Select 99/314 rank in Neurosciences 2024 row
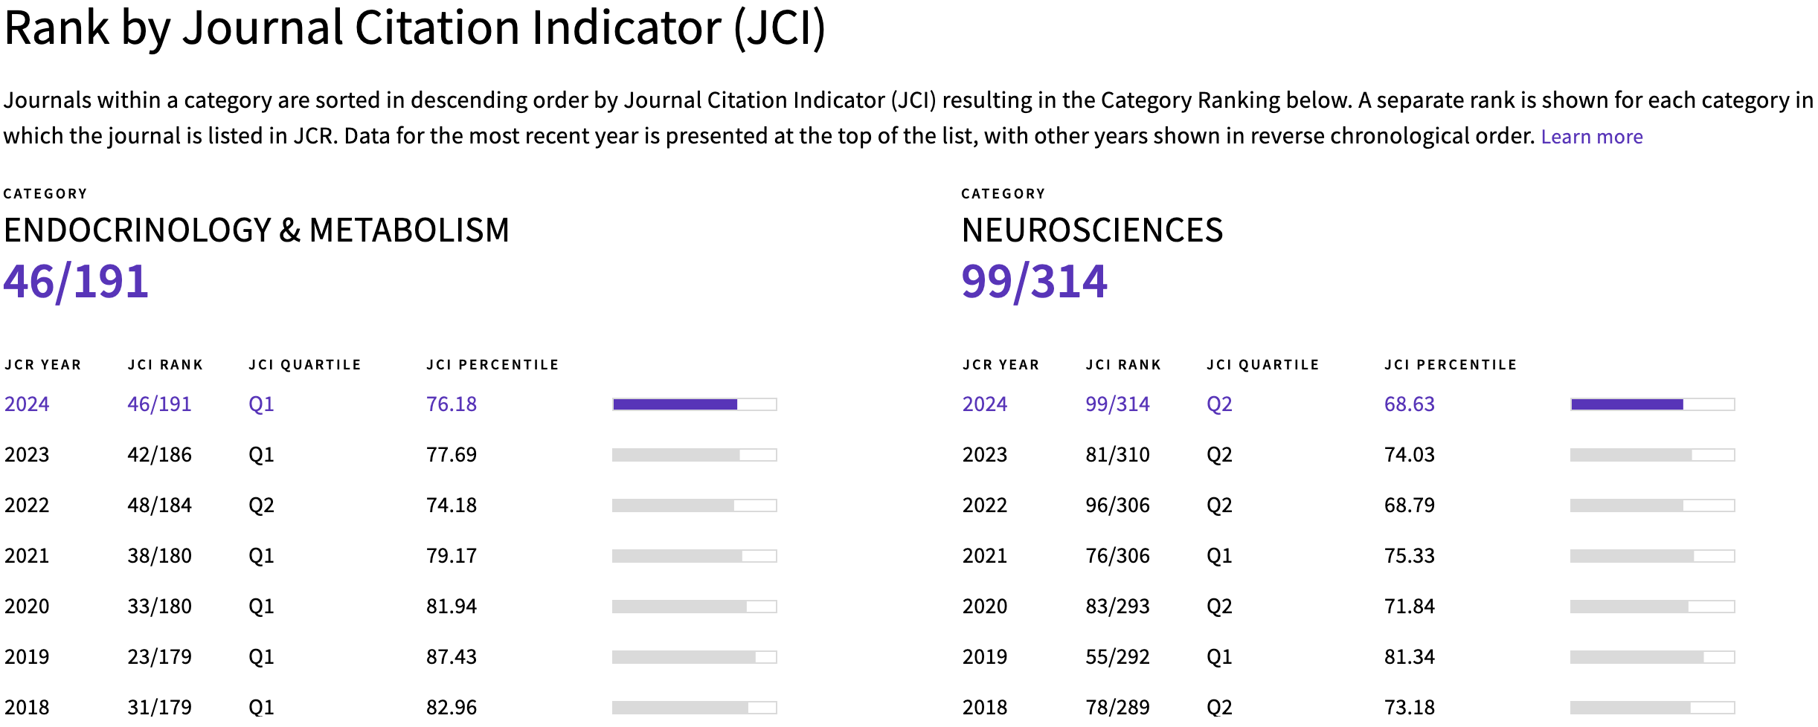The height and width of the screenshot is (727, 1818). click(1117, 404)
